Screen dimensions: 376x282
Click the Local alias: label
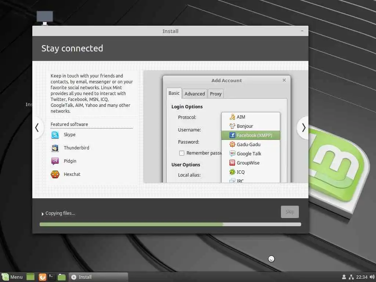(189, 175)
